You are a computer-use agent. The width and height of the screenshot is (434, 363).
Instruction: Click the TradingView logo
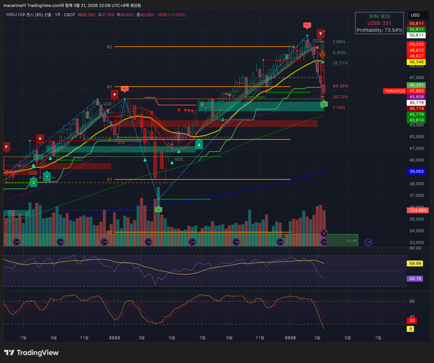(31, 352)
